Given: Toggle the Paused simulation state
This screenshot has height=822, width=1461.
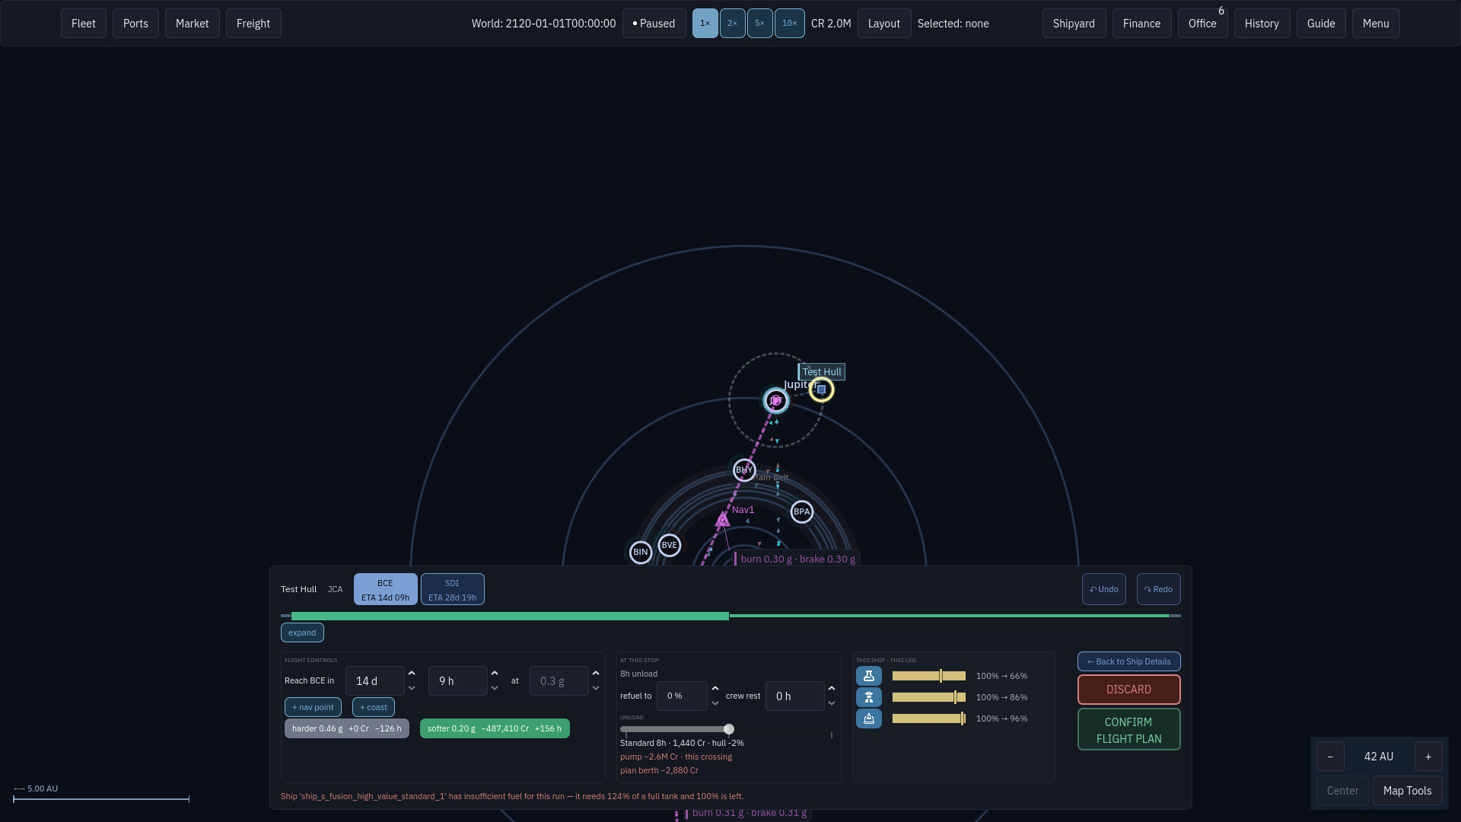Looking at the screenshot, I should (654, 24).
